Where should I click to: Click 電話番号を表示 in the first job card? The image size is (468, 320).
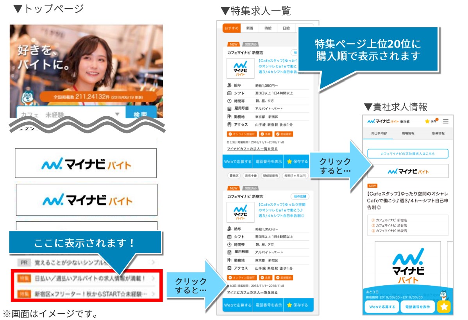268,162
